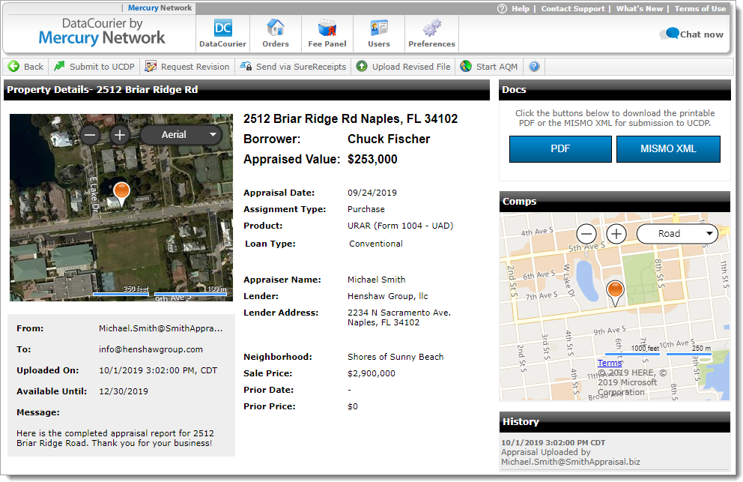Click the orange pin on Comps map

pyautogui.click(x=615, y=291)
